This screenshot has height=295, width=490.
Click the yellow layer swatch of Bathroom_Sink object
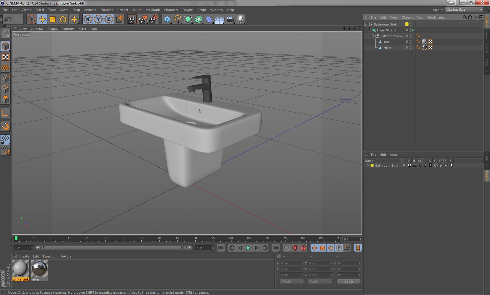(407, 24)
